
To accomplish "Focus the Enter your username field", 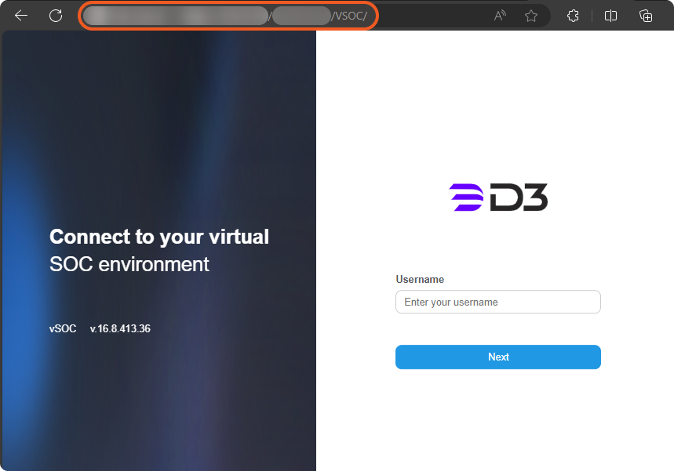I will pos(497,302).
